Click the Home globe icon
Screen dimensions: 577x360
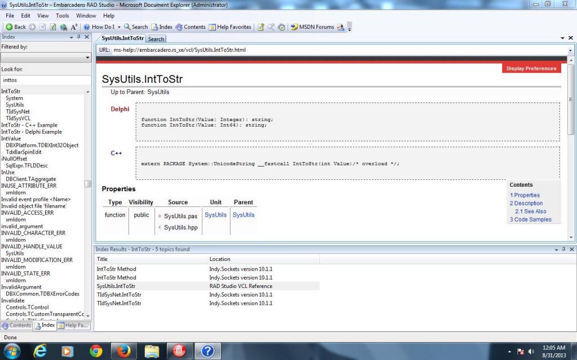click(63, 27)
